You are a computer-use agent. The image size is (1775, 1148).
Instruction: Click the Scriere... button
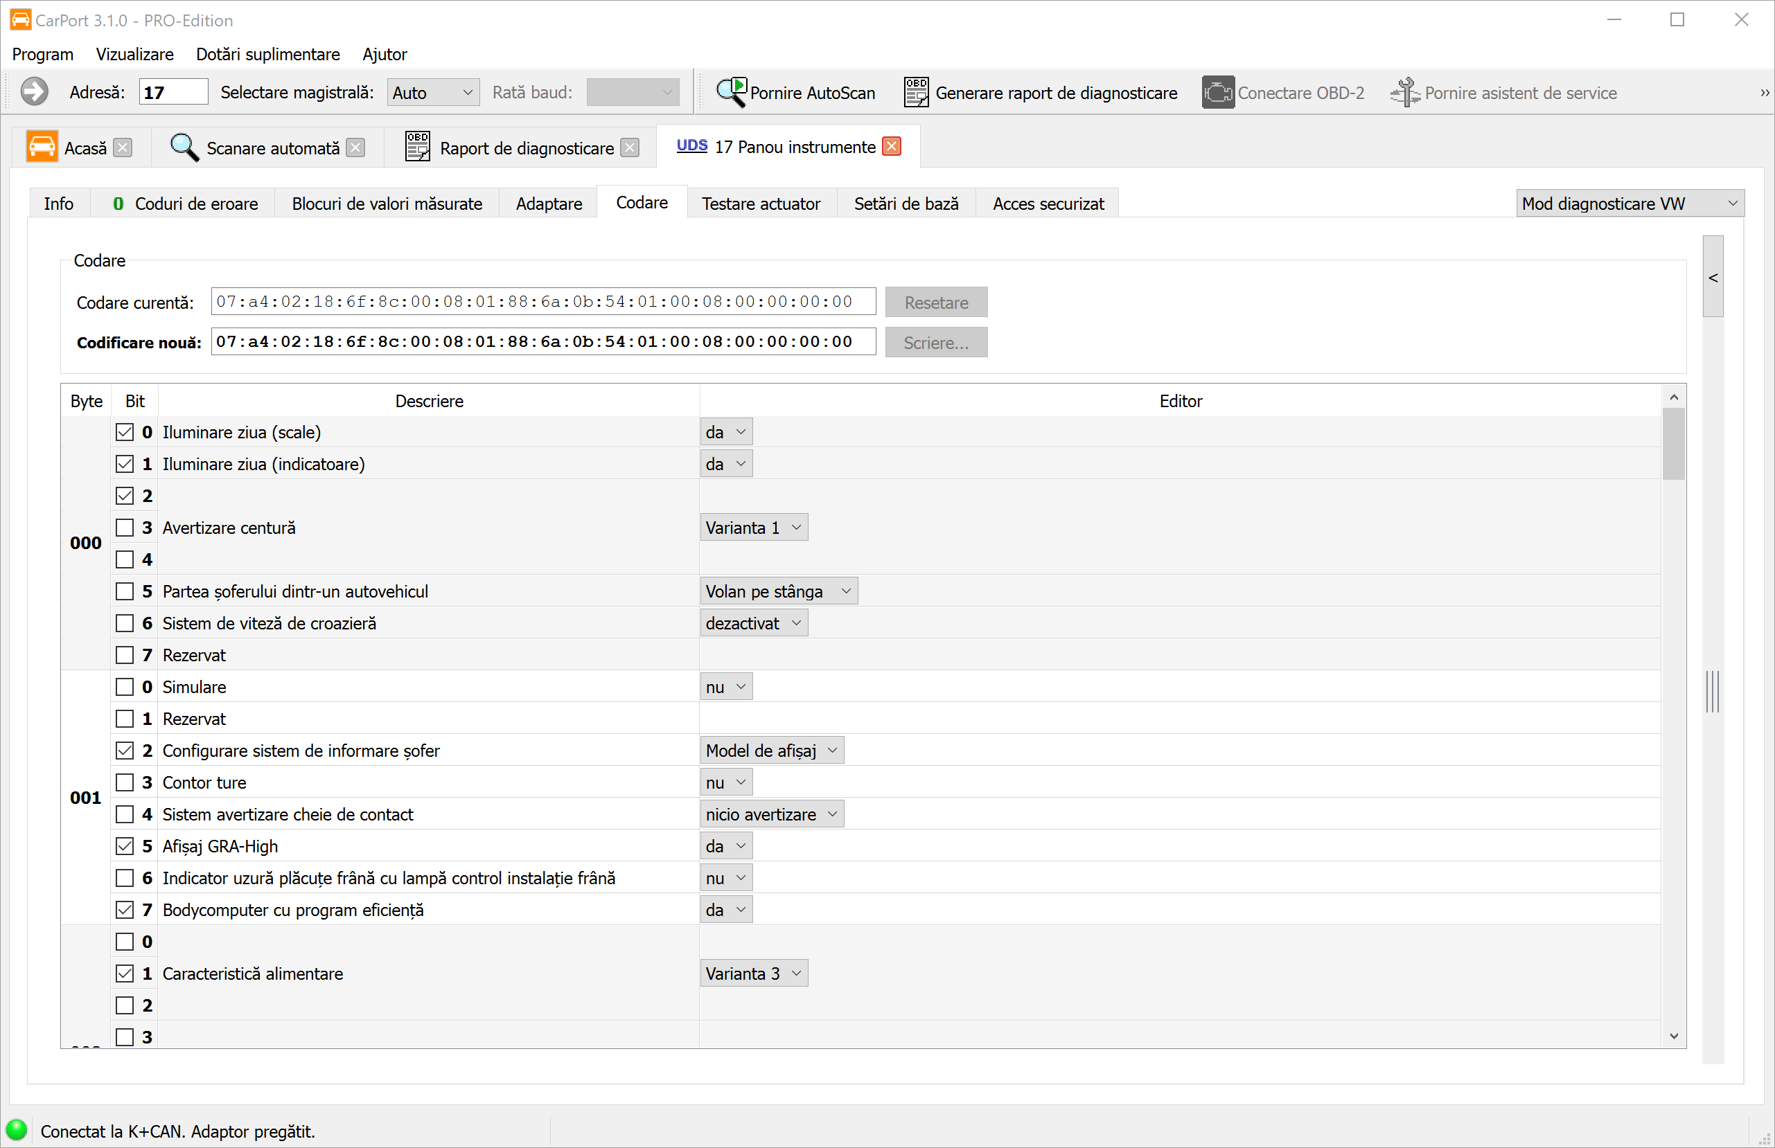pos(936,343)
